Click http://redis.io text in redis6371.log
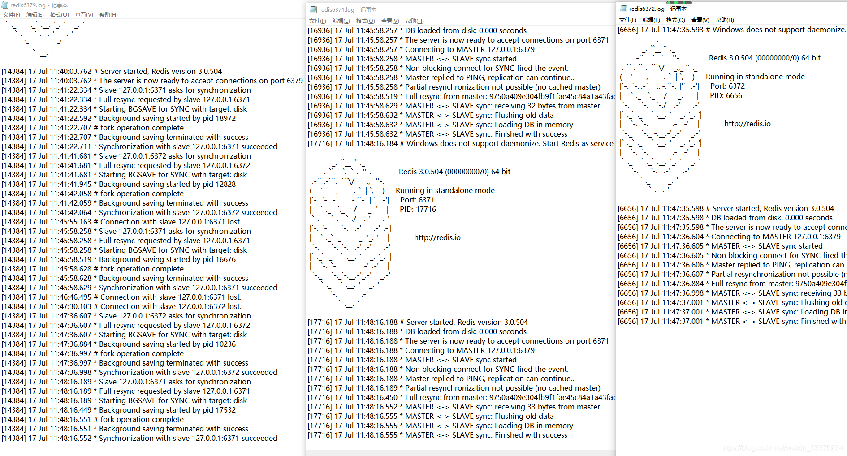The width and height of the screenshot is (847, 456). 437,237
